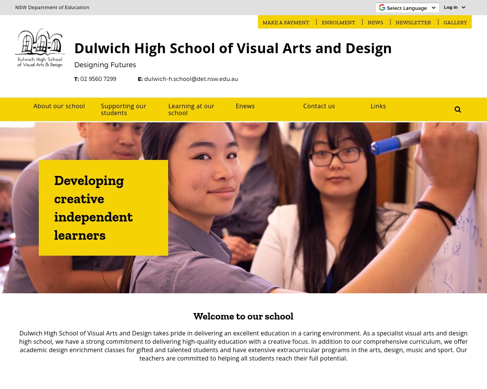View the Gallery page

[455, 22]
